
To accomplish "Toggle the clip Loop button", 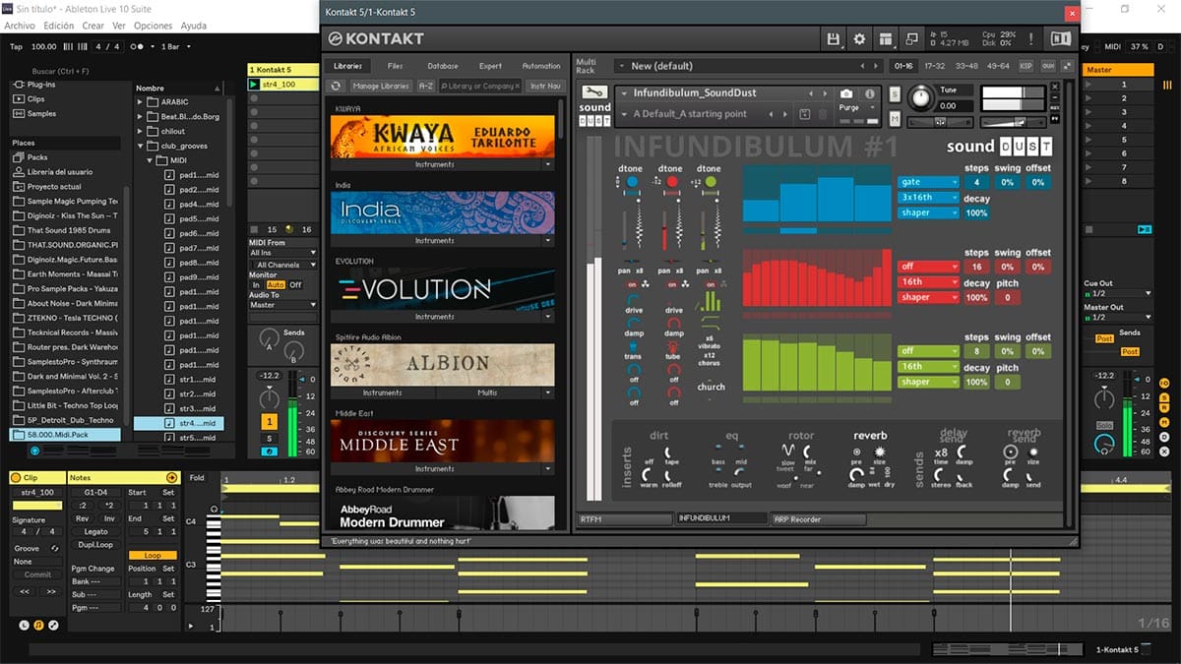I will pyautogui.click(x=153, y=555).
